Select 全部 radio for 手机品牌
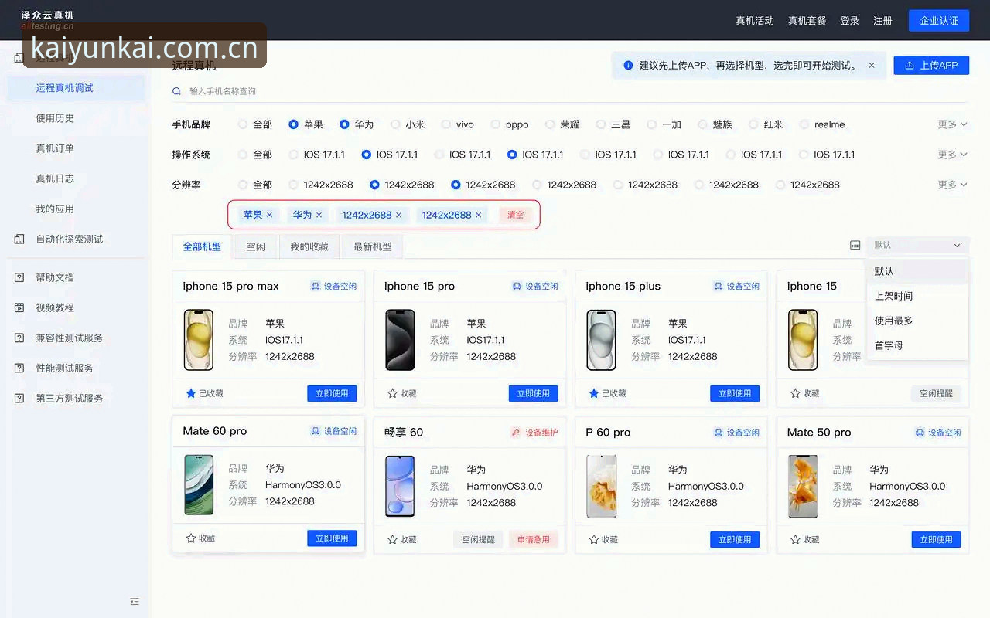Screen dimensions: 990x618 (243, 124)
